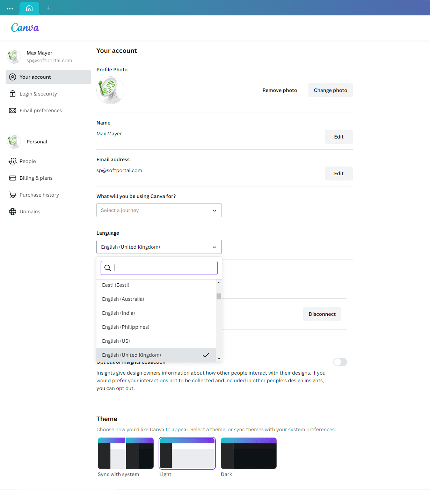Click the Canva logo
430x490 pixels.
[x=25, y=28]
